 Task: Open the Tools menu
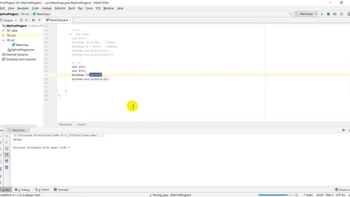coord(89,8)
